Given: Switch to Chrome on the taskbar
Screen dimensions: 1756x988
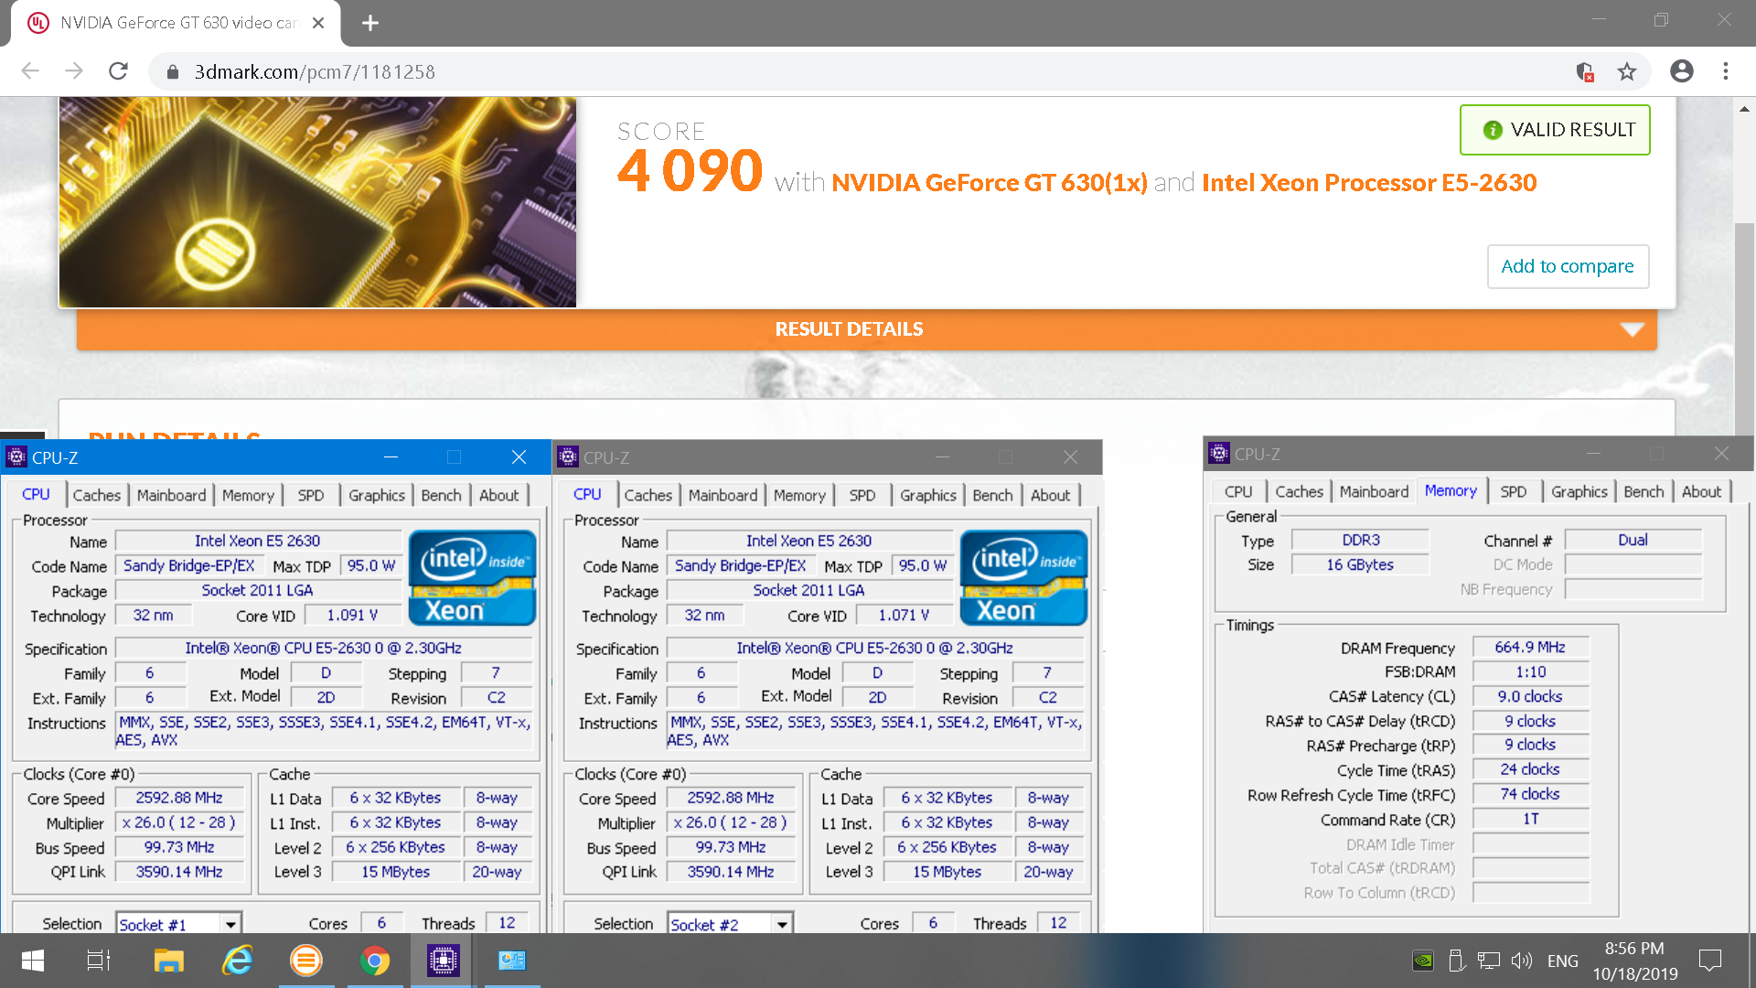Looking at the screenshot, I should click(374, 961).
